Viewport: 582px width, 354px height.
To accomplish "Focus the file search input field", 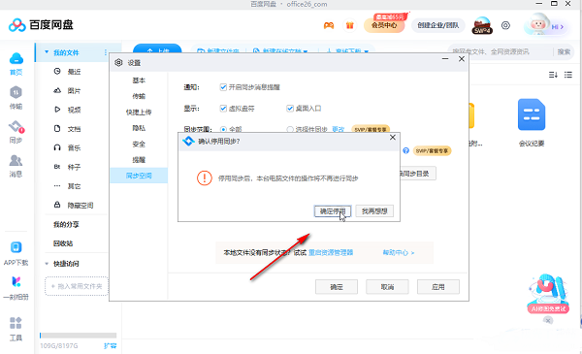I will (x=500, y=52).
